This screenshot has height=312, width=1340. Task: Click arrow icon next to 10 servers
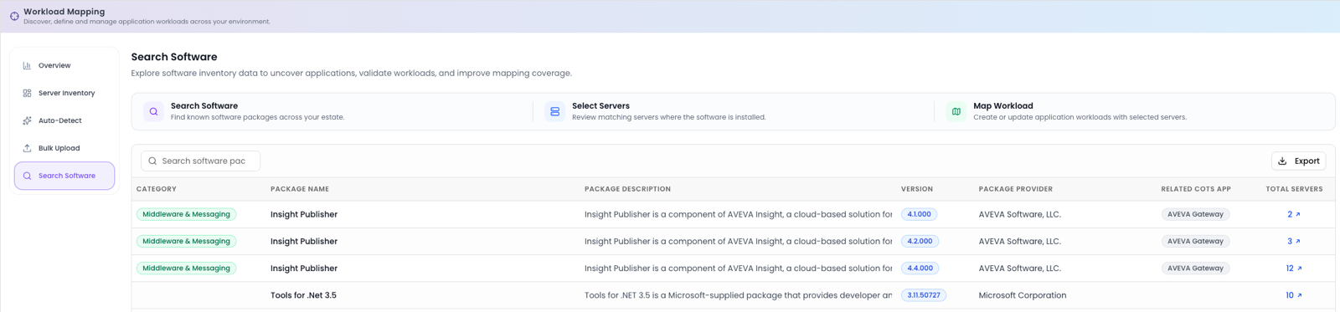tap(1300, 295)
